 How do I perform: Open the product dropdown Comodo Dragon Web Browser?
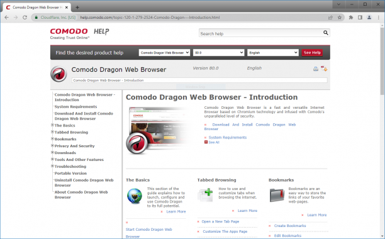coord(165,52)
